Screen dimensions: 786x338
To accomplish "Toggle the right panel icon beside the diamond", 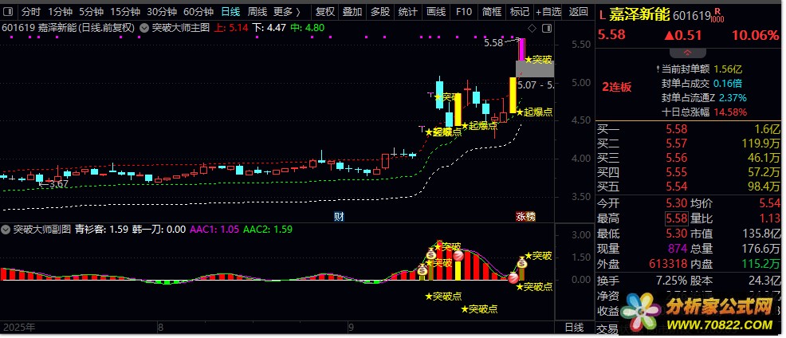I will [547, 28].
